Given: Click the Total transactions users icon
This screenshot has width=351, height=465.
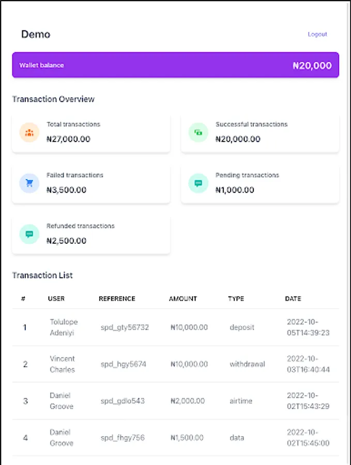Looking at the screenshot, I should click(29, 132).
